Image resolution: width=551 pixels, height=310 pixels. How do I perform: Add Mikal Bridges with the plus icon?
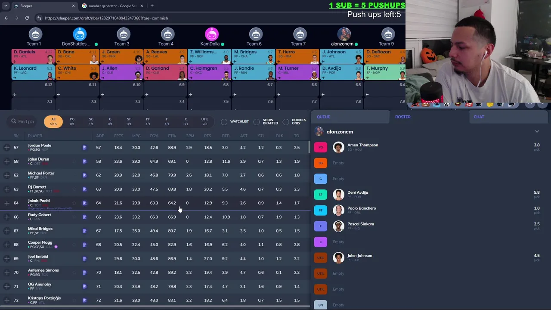[7, 231]
